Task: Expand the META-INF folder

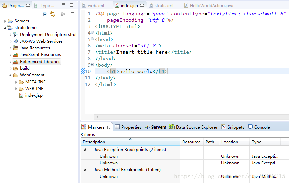Action: point(16,82)
